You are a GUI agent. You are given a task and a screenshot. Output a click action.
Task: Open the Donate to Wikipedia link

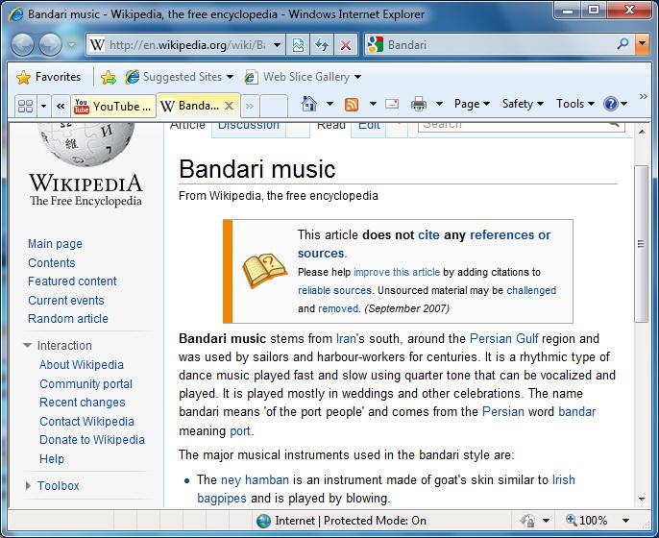coord(92,440)
